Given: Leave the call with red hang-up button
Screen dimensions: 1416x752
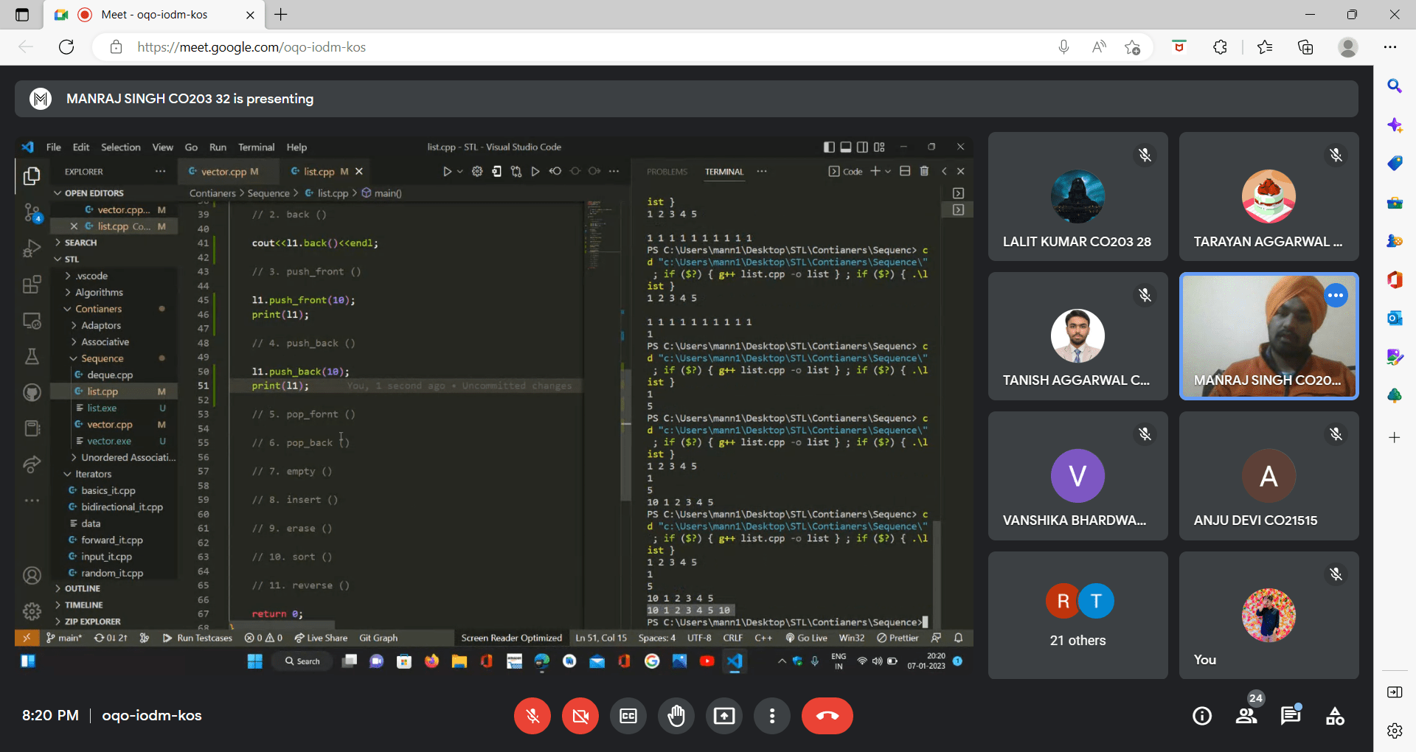Looking at the screenshot, I should click(827, 715).
